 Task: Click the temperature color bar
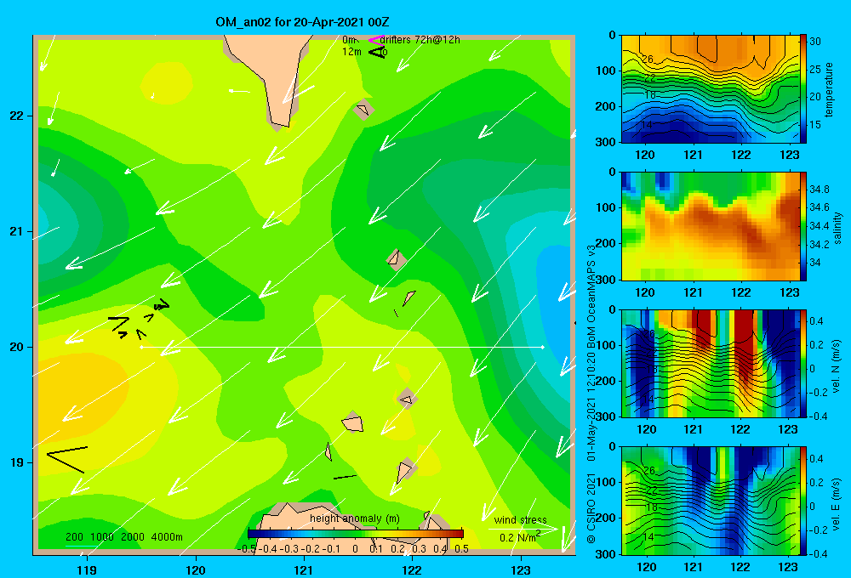[803, 89]
